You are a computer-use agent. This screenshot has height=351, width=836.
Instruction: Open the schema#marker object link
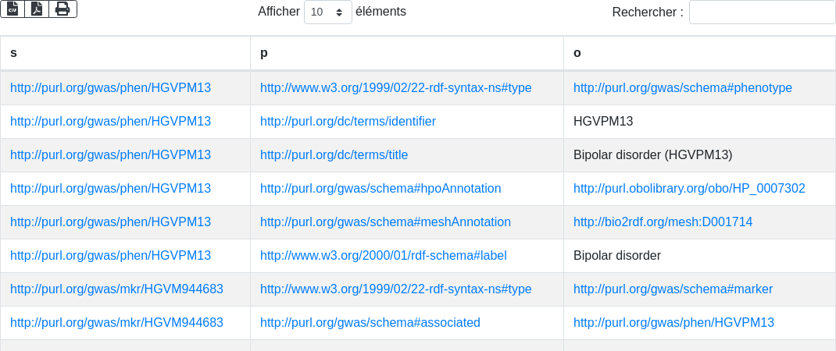pyautogui.click(x=673, y=289)
